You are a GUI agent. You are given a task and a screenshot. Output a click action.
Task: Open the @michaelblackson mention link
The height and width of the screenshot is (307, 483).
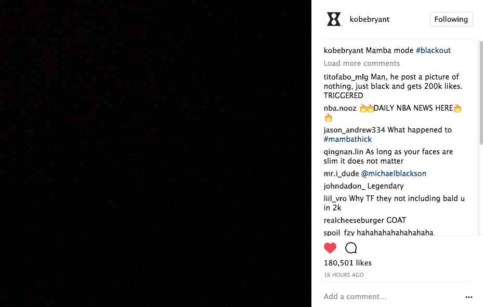[x=394, y=173]
